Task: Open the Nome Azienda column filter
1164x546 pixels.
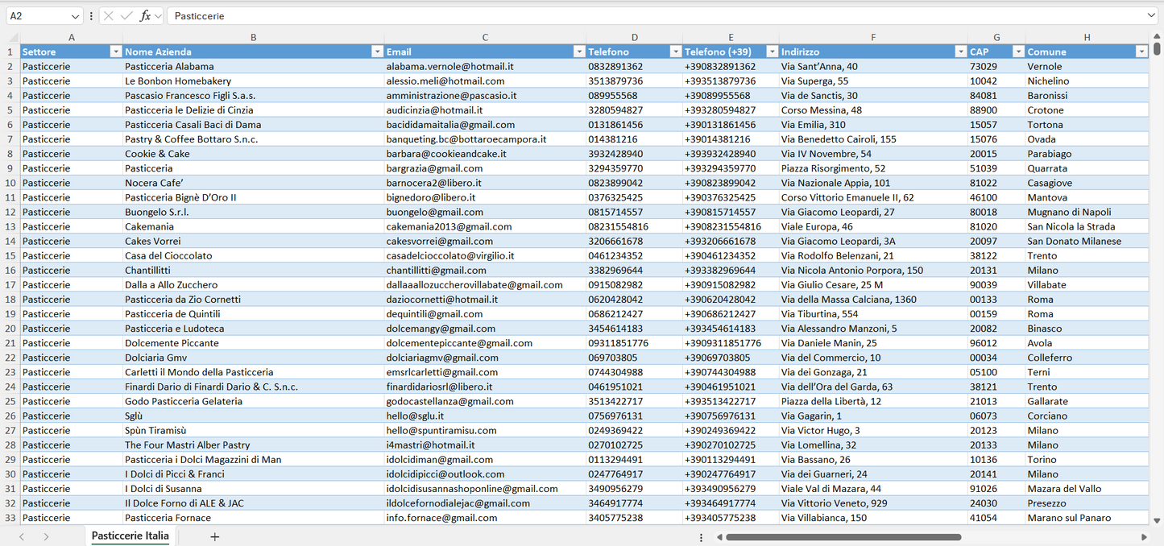Action: point(377,52)
